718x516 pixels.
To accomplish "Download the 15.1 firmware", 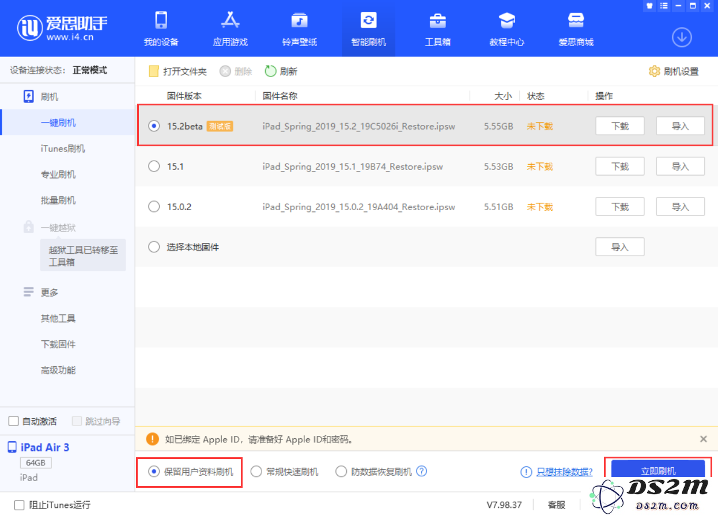I will [619, 166].
